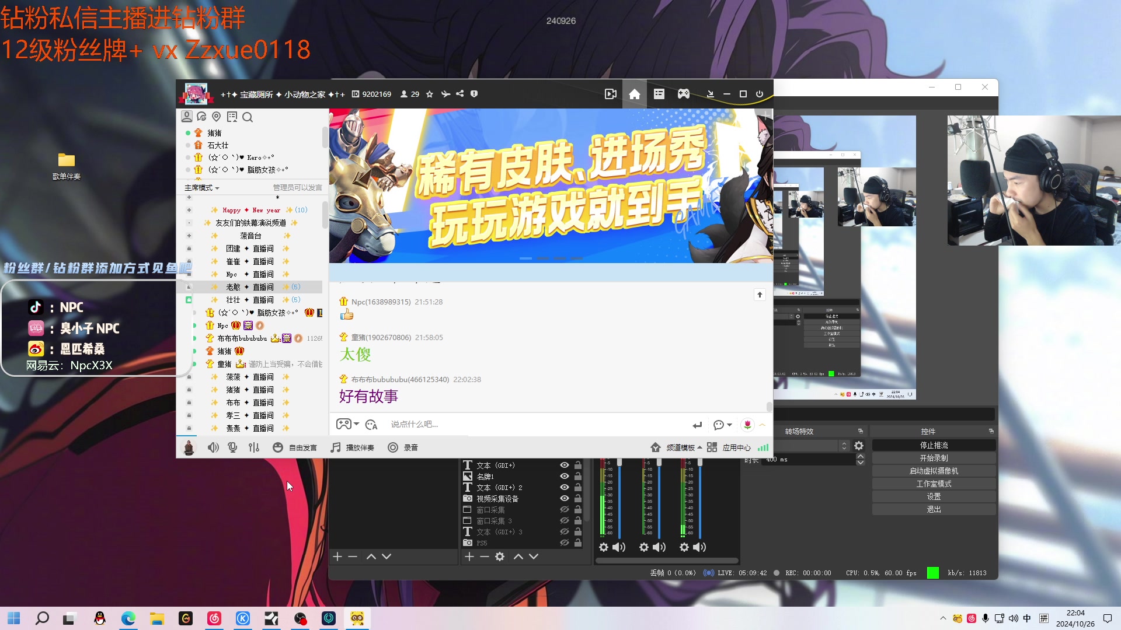Go to the YY channel home icon
1121x630 pixels.
(635, 94)
